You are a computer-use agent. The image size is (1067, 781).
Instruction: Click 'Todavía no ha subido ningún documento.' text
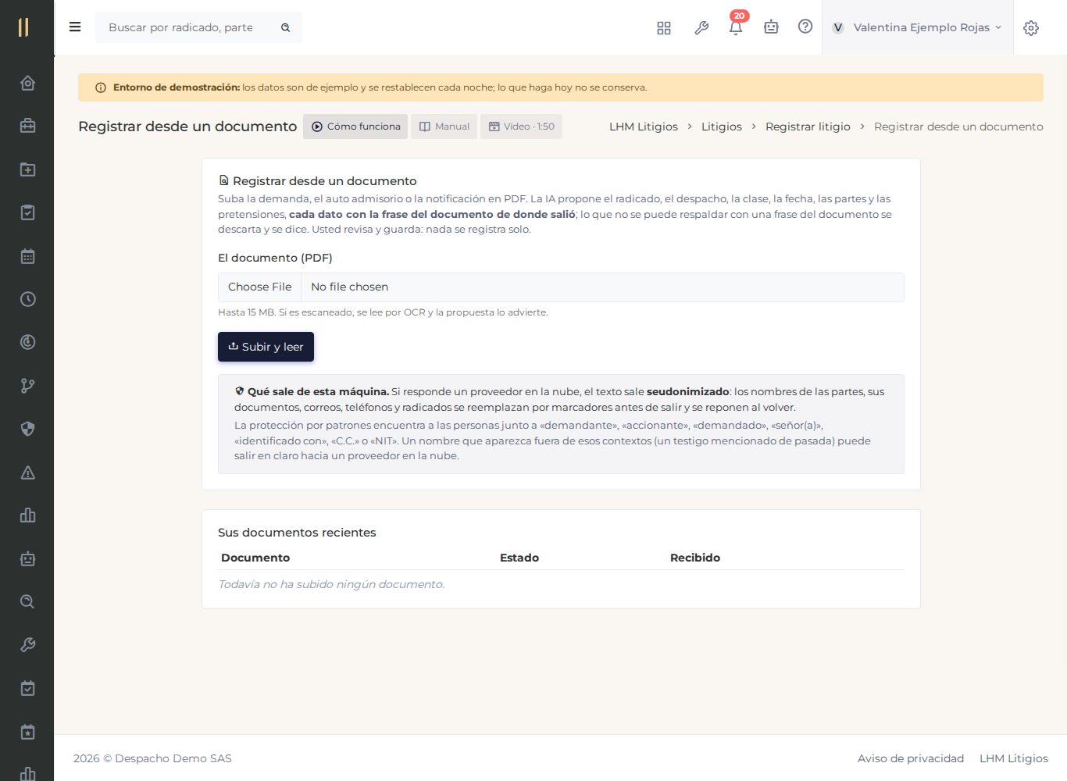(x=331, y=584)
